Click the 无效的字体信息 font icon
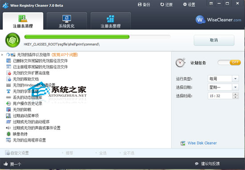The width and height of the screenshot is (245, 170). [x=8, y=91]
